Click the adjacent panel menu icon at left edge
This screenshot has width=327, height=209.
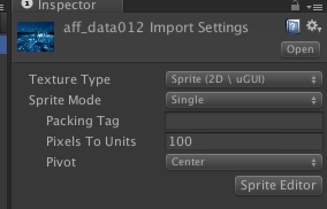[2, 7]
